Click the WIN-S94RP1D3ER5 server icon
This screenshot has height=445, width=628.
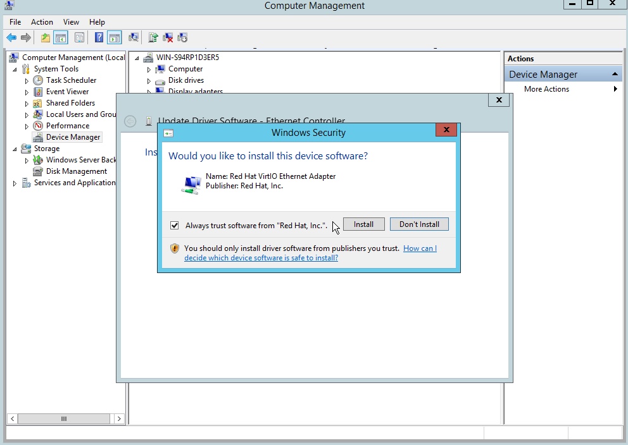point(148,58)
